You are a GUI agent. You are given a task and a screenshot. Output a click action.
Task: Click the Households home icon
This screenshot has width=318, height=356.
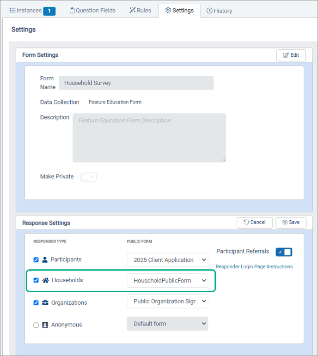tap(46, 280)
